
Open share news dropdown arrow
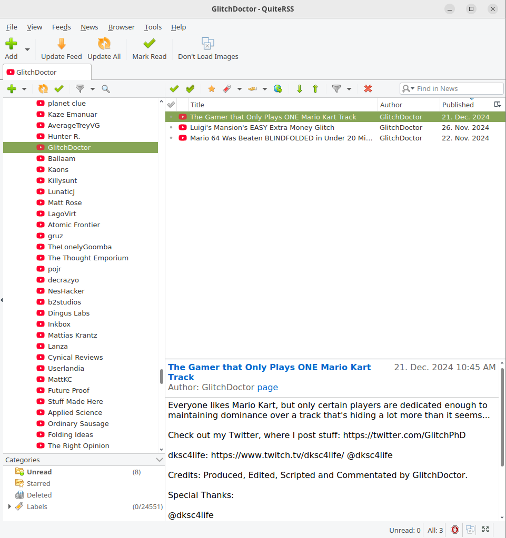[x=265, y=89]
